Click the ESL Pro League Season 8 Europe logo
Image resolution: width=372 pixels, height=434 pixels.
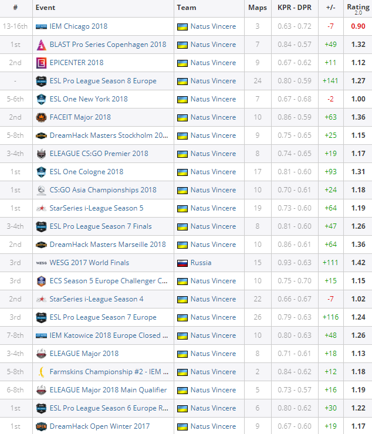click(x=41, y=81)
